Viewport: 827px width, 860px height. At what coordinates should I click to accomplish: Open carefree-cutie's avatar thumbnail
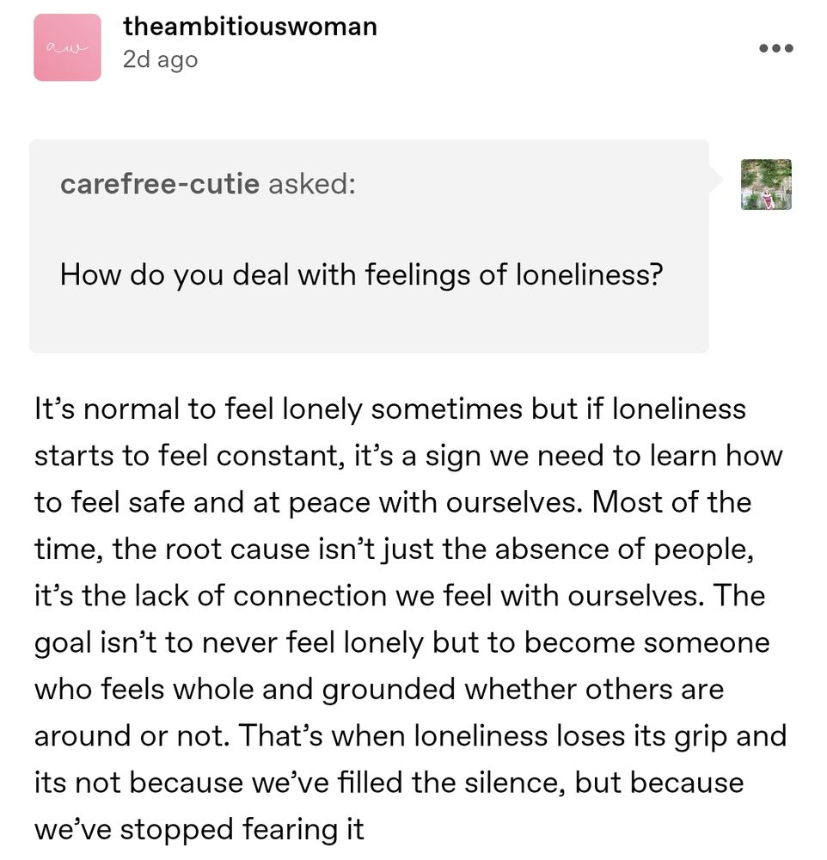coord(766,184)
